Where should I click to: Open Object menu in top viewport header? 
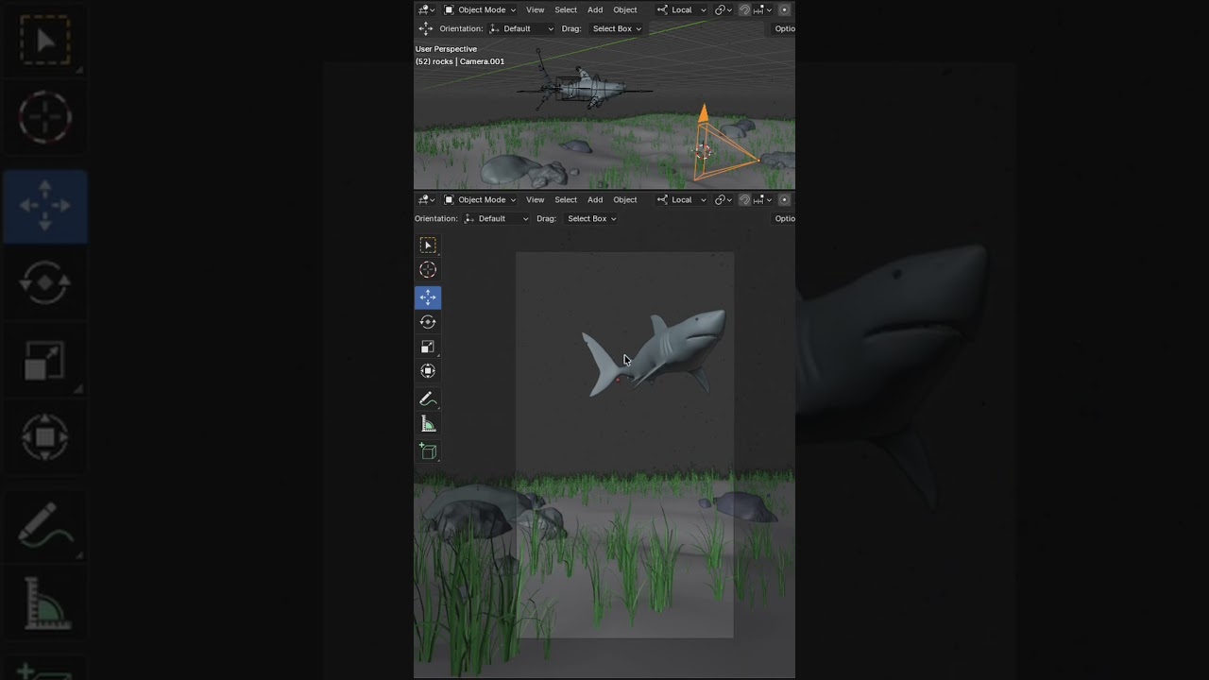coord(625,9)
